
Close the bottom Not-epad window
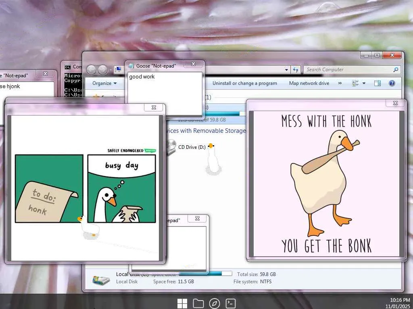click(197, 218)
